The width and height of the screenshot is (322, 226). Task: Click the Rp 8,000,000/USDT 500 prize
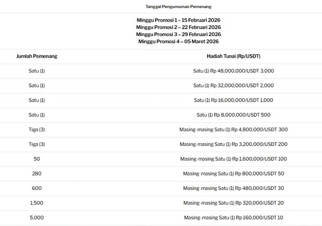coord(233,115)
